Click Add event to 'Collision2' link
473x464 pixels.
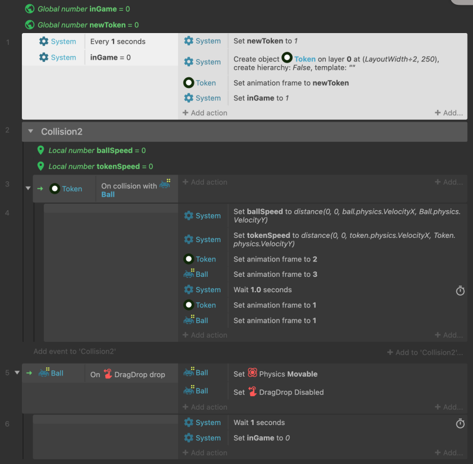click(74, 351)
